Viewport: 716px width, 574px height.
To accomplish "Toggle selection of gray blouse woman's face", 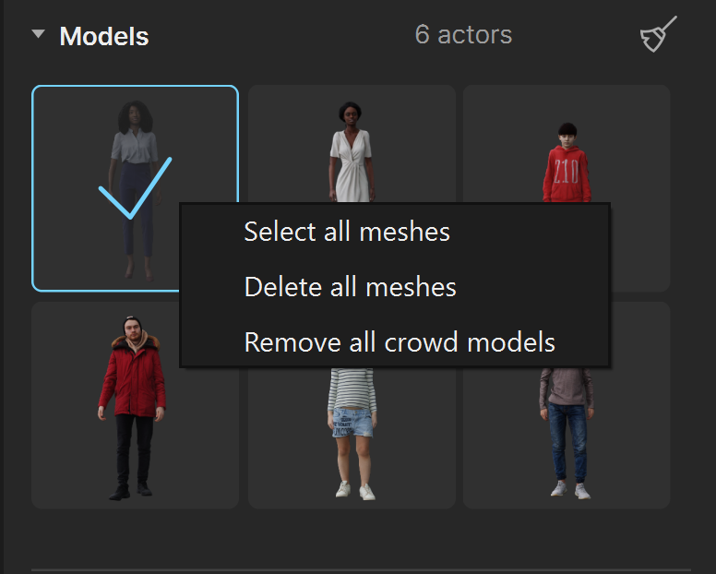I will (x=135, y=116).
